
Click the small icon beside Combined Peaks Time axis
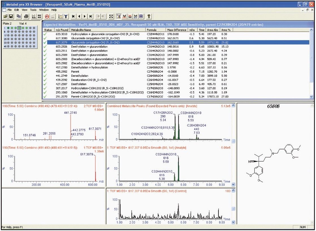(233, 141)
